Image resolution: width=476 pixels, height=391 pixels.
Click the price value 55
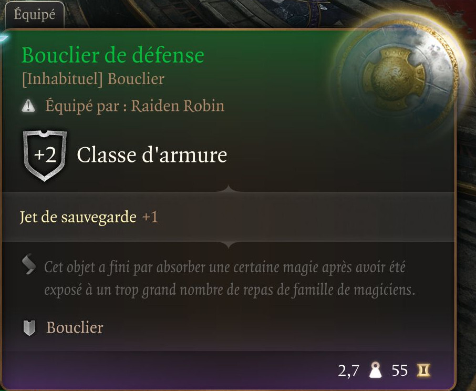coord(399,371)
